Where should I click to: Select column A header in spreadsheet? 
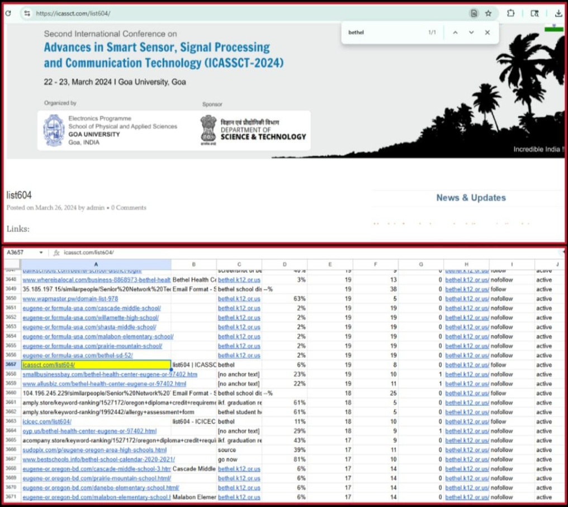[96, 265]
